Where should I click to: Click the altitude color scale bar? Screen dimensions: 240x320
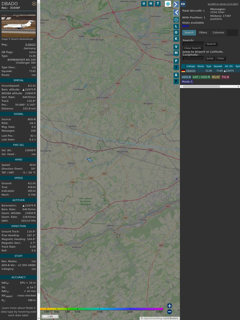point(102,309)
